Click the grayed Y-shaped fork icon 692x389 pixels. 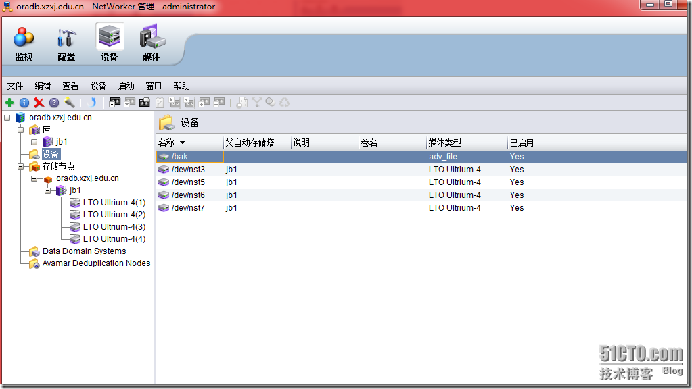point(256,102)
